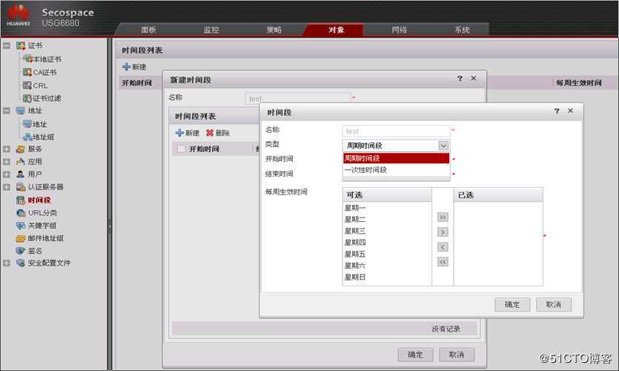Close the 时间段 dialog
Viewport: 619px width, 371px height.
[x=570, y=111]
